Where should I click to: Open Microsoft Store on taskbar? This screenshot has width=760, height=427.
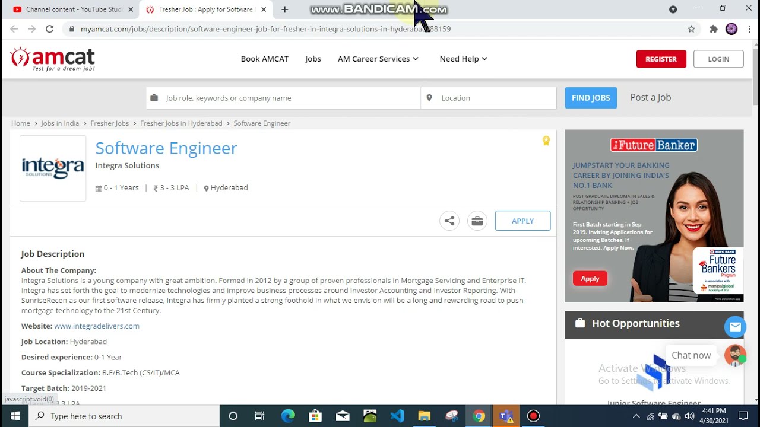[x=315, y=416]
